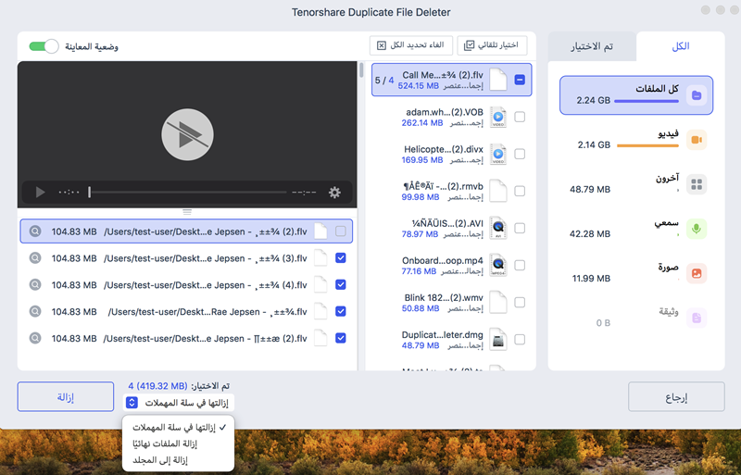
Task: Click magnifier icon for ∏±±æ (2).flv row
Action: [x=35, y=338]
